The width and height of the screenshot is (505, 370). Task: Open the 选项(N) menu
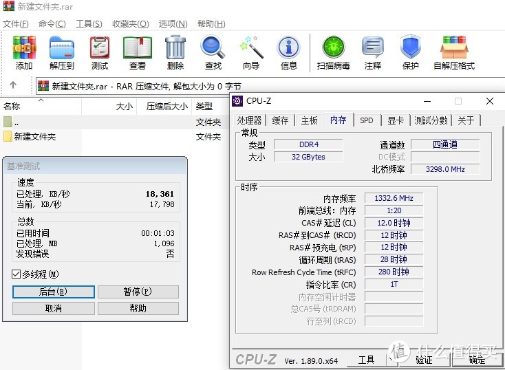click(x=173, y=24)
